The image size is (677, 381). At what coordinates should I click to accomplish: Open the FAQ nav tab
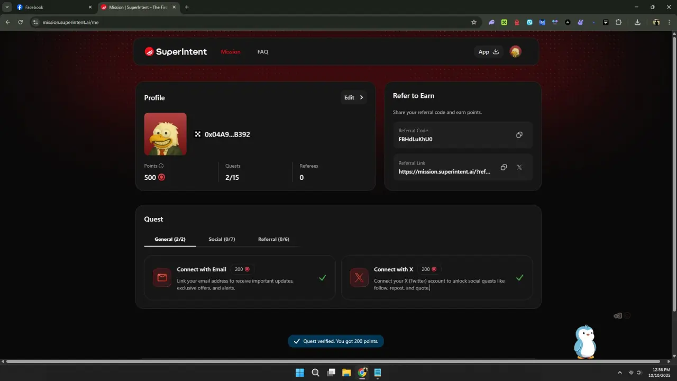pos(263,52)
